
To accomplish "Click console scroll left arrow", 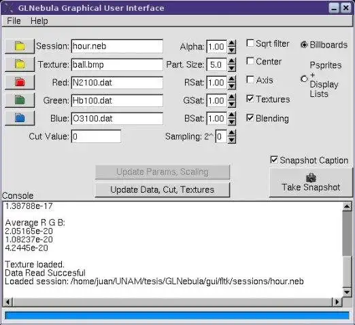I will (8, 302).
